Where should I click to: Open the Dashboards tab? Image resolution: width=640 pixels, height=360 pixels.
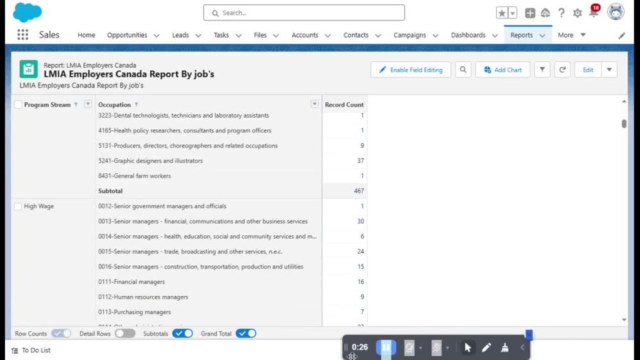468,35
